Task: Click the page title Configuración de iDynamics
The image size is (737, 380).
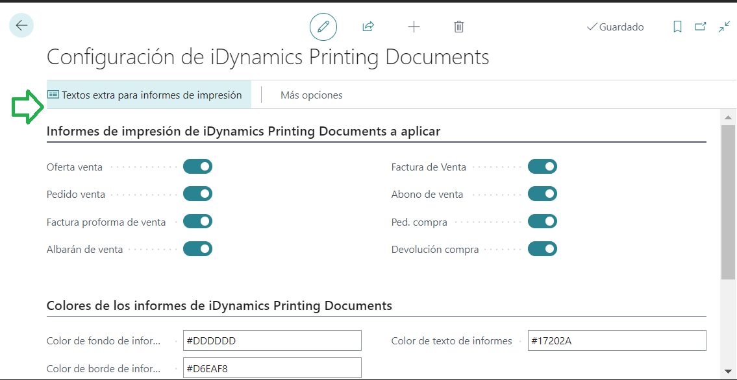Action: [x=268, y=57]
